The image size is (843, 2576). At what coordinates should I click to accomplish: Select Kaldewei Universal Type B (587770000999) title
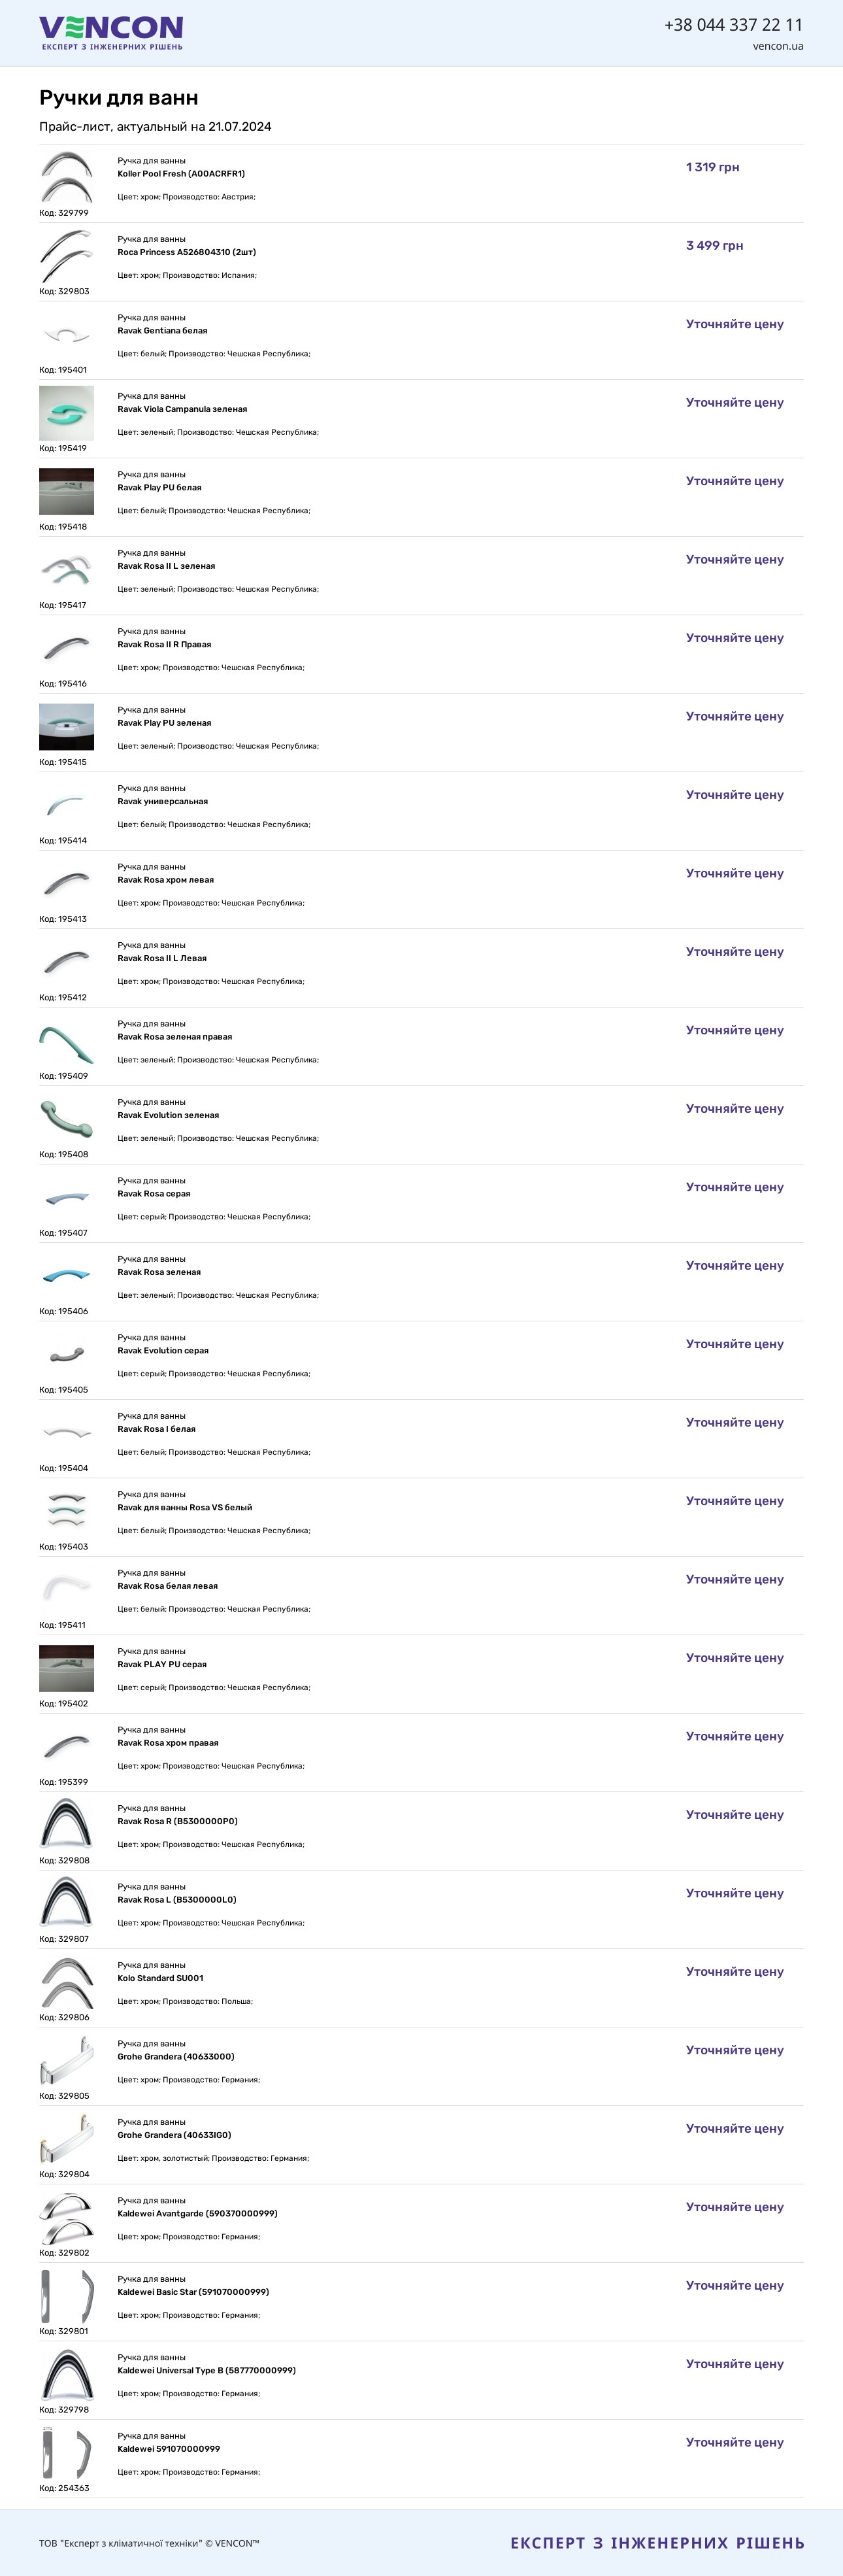click(x=206, y=2370)
